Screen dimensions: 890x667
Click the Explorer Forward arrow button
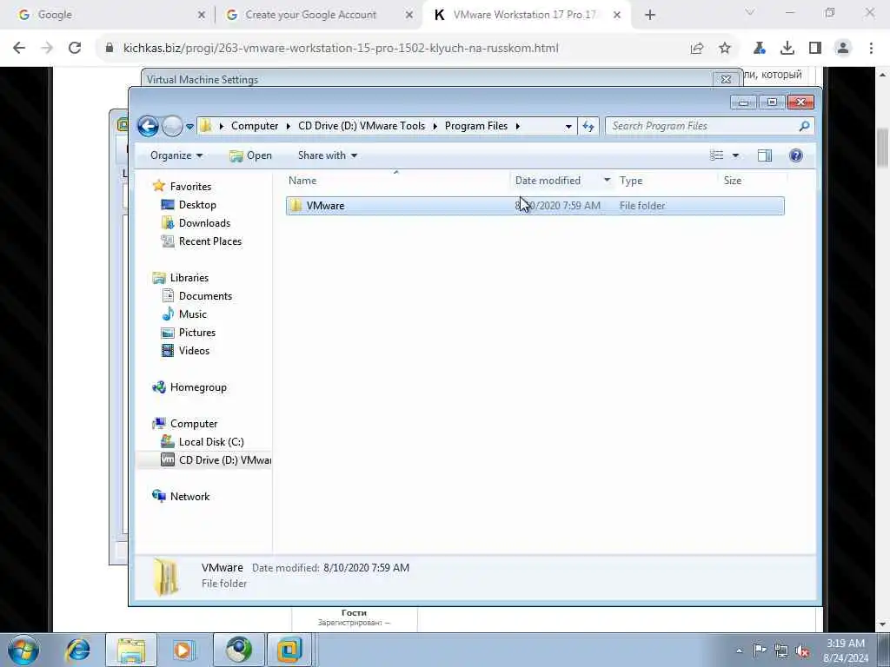(172, 126)
